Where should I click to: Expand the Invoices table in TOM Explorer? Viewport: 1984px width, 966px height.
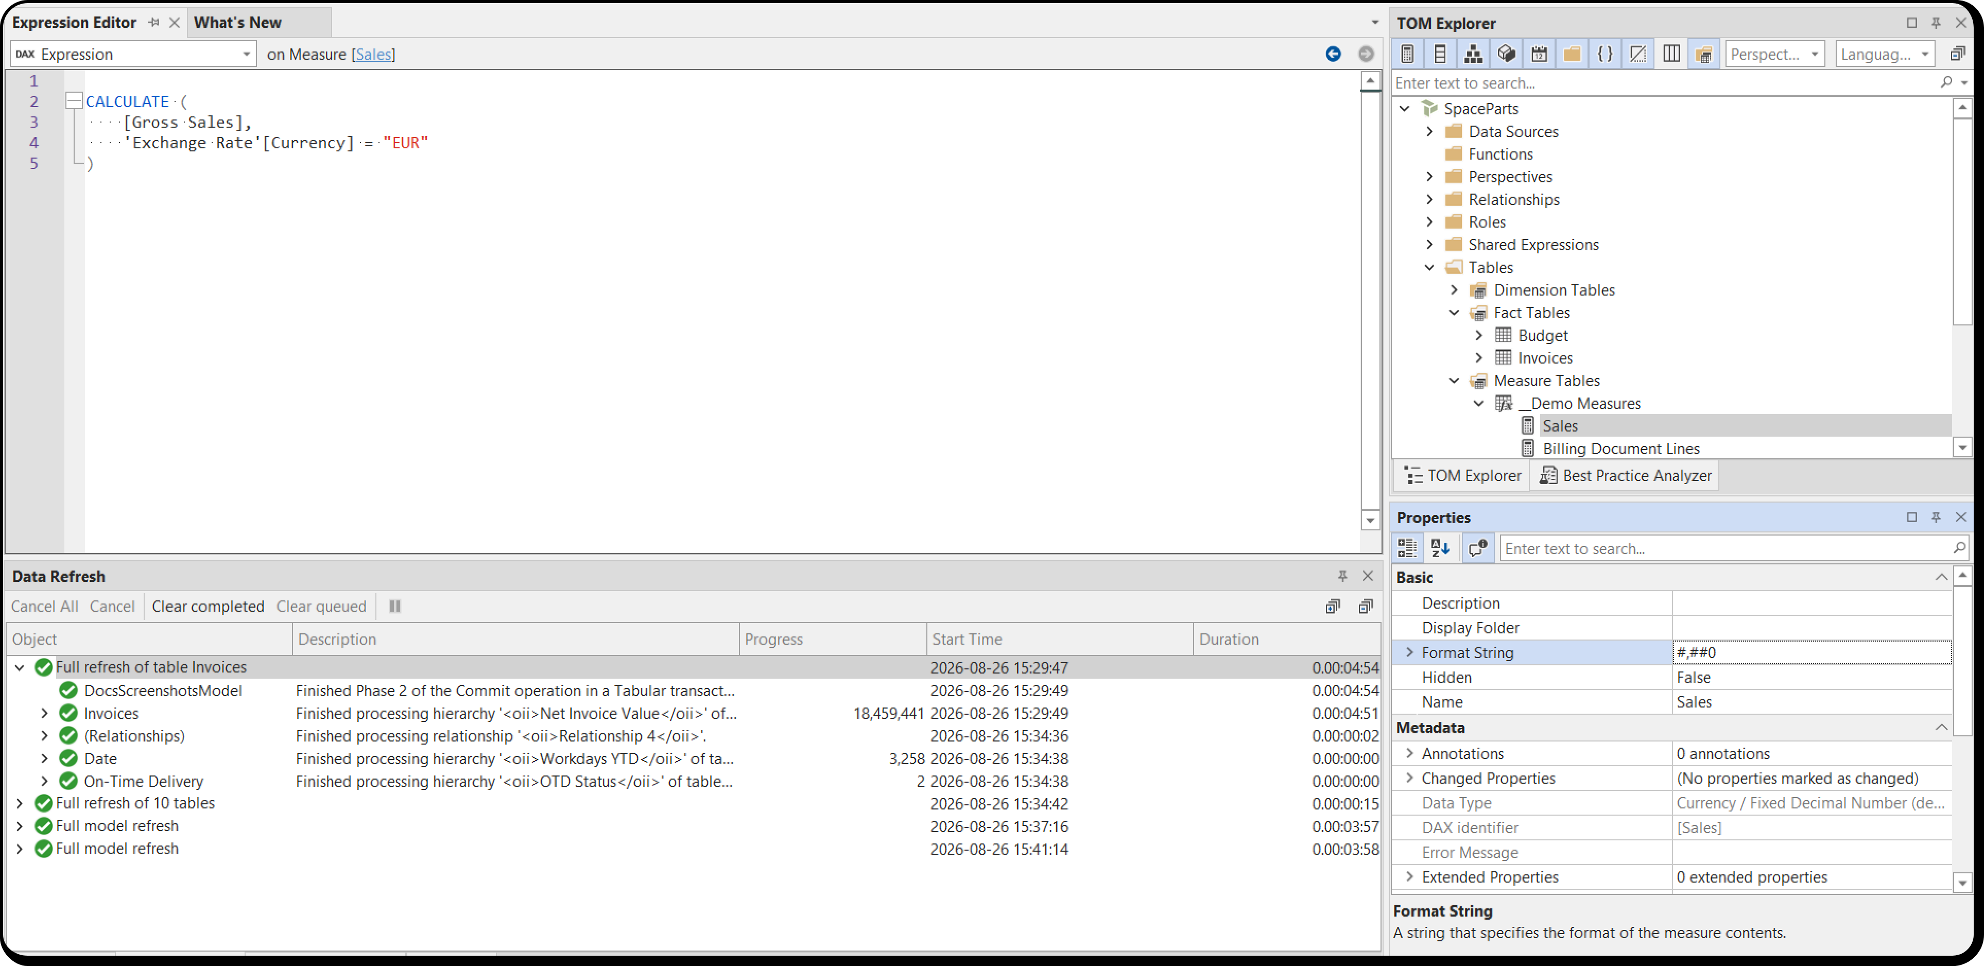pos(1479,358)
